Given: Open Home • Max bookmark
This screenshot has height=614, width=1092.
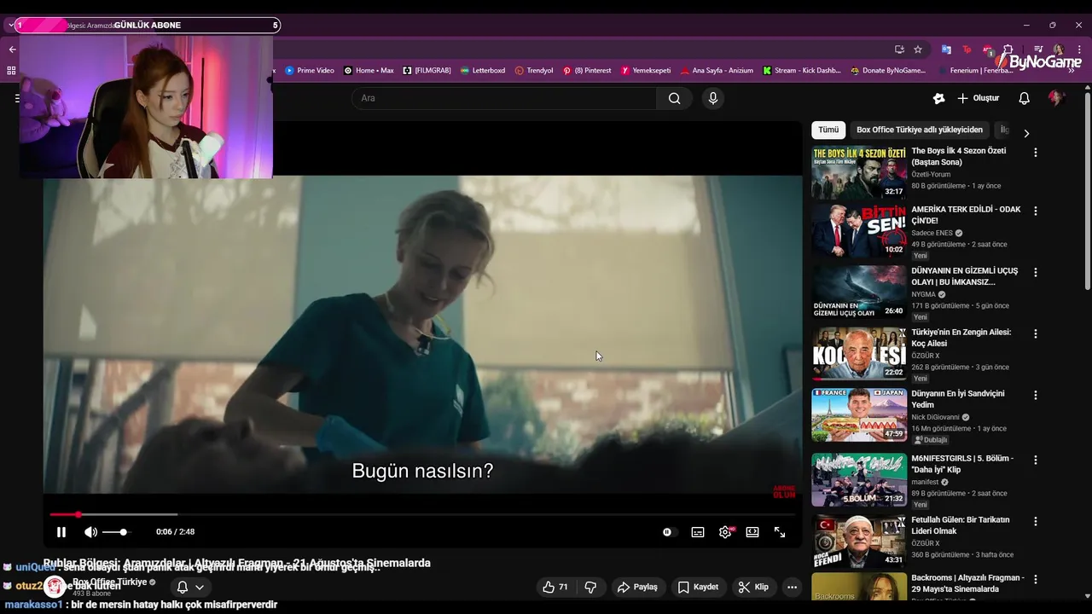Looking at the screenshot, I should [369, 71].
